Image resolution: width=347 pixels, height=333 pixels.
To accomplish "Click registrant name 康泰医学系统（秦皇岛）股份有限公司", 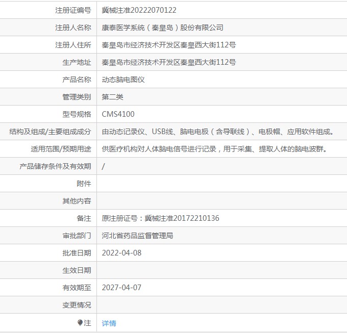I will tap(162, 28).
